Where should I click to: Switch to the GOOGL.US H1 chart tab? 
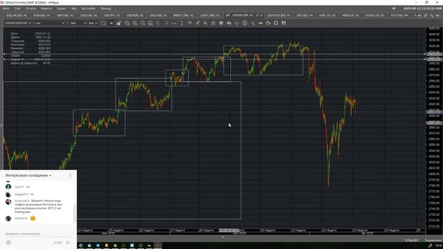coord(374,15)
